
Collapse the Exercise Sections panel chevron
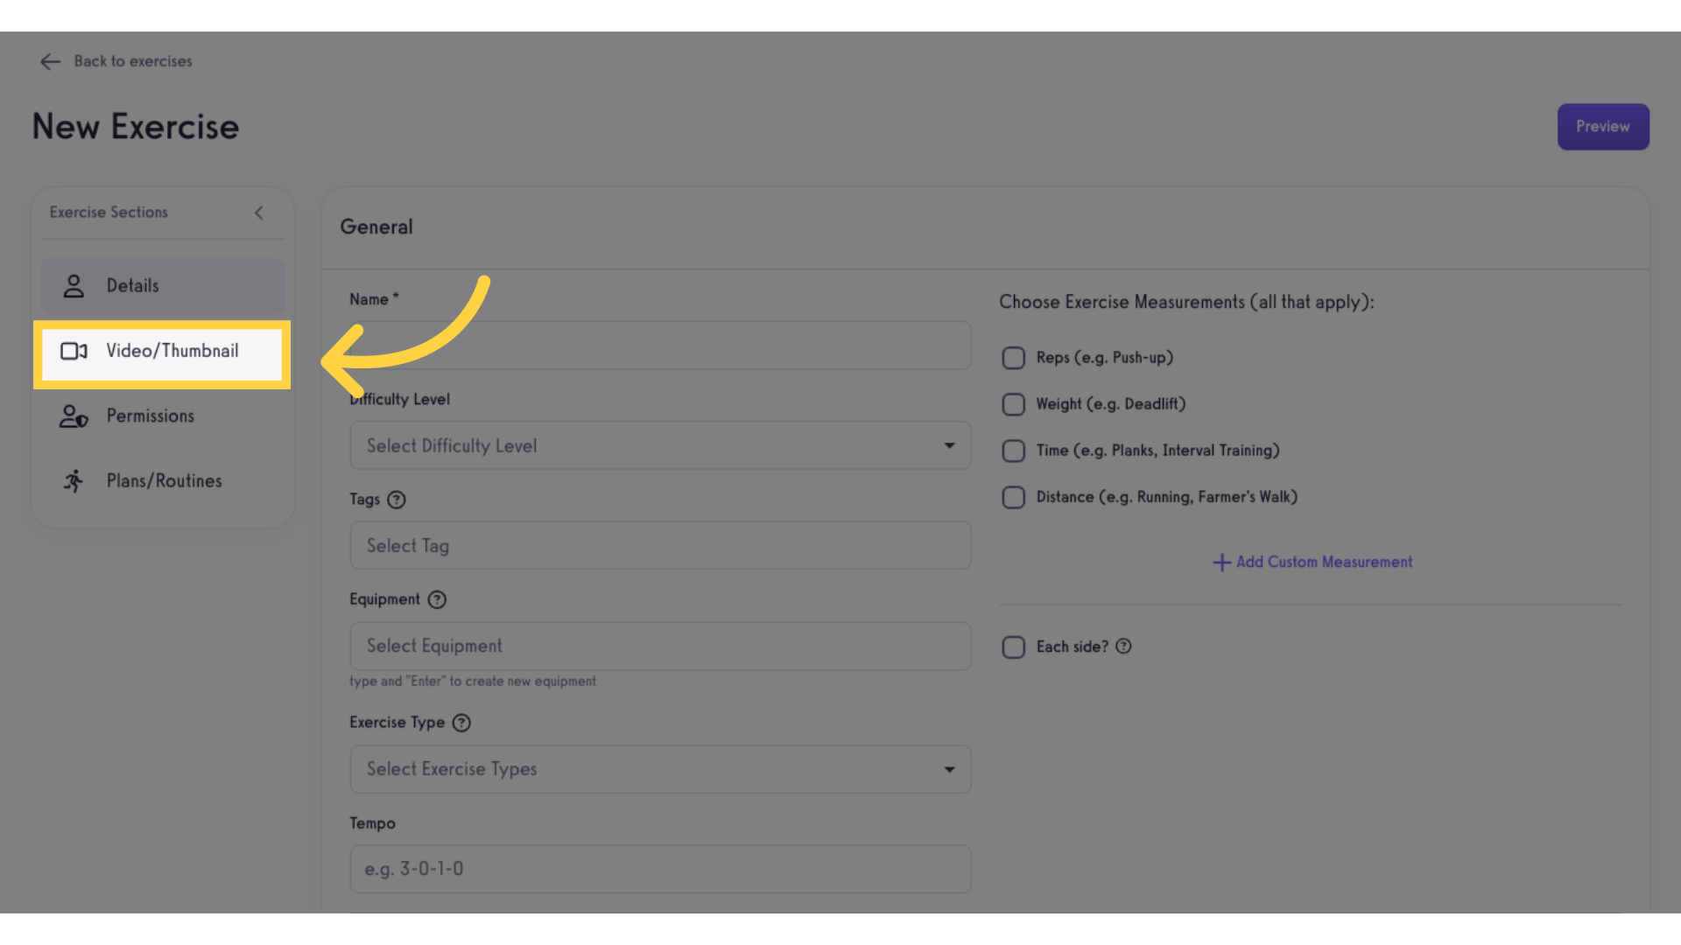[259, 213]
